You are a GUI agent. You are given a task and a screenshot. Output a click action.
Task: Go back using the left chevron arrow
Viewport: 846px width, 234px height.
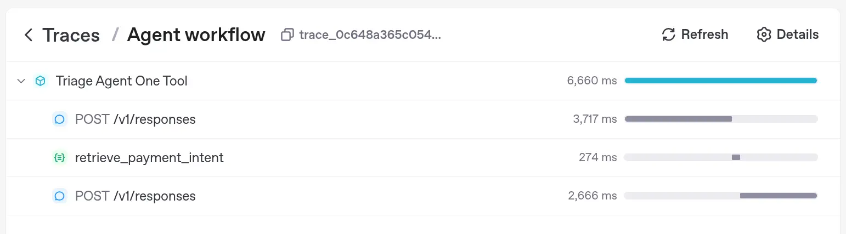pyautogui.click(x=29, y=35)
